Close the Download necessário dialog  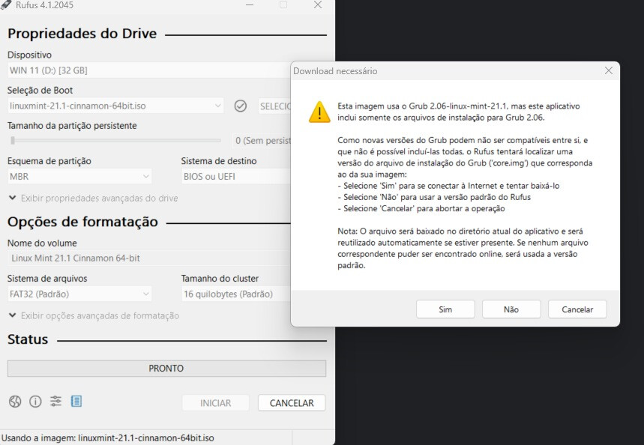click(x=608, y=70)
